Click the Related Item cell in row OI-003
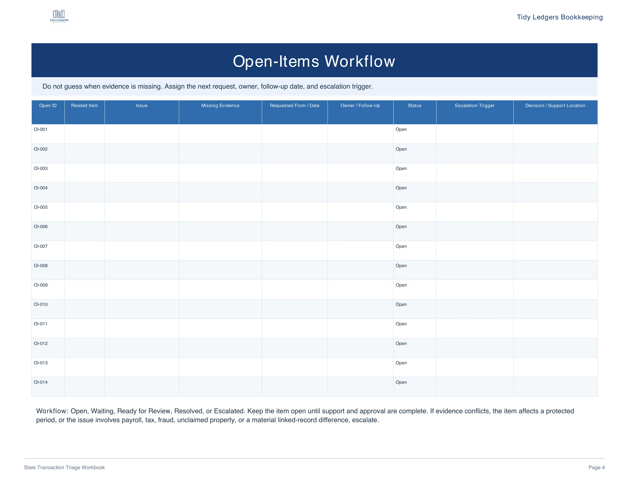 (85, 173)
